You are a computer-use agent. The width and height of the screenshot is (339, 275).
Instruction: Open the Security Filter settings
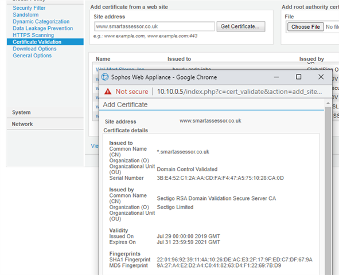click(29, 8)
